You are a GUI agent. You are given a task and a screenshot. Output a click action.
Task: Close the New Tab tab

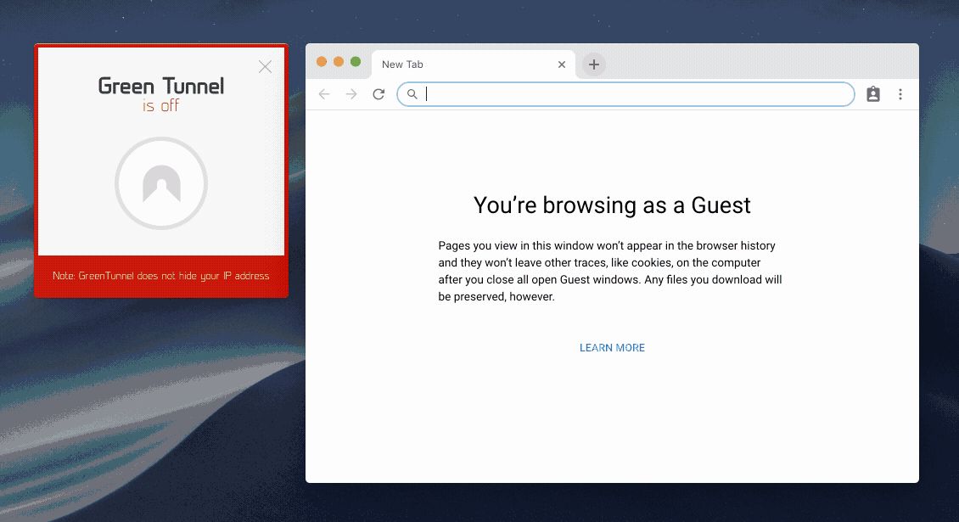[x=561, y=64]
